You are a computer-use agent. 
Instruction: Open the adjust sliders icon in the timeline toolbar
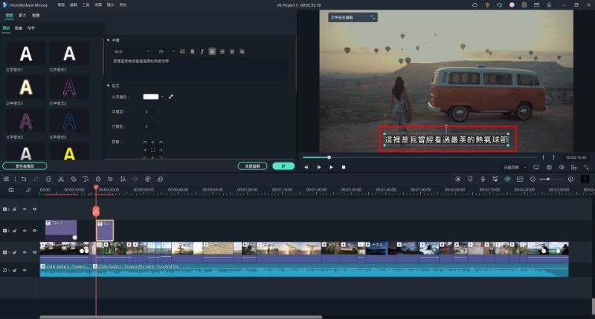pyautogui.click(x=123, y=179)
